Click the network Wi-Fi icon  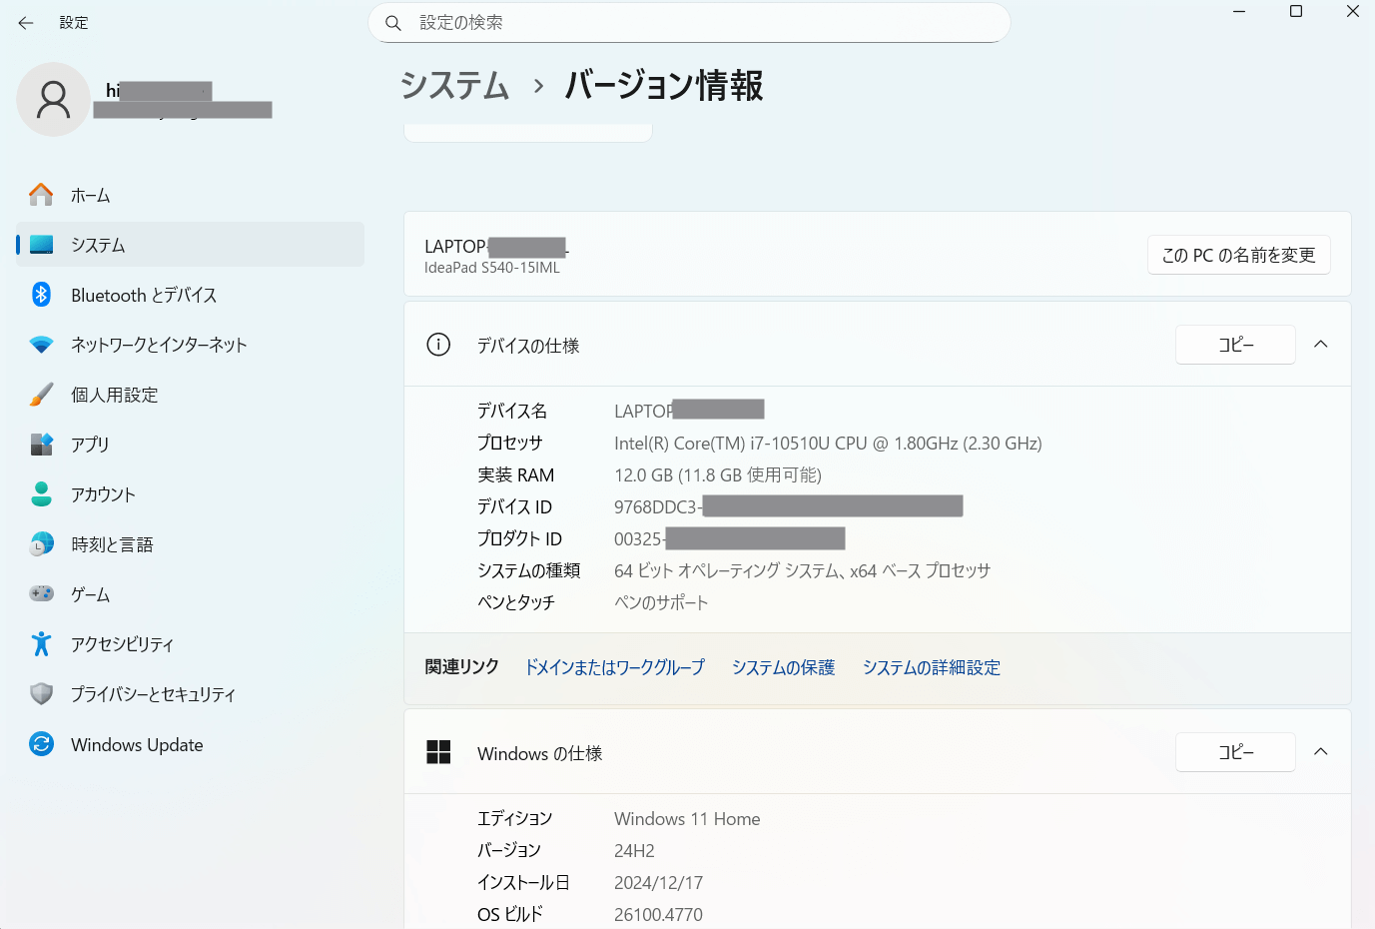41,345
